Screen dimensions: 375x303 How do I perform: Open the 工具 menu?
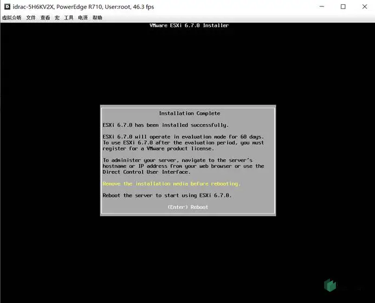[x=69, y=18]
